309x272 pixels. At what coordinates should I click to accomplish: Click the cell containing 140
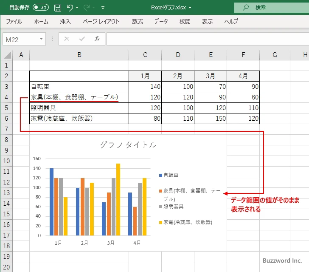145,87
